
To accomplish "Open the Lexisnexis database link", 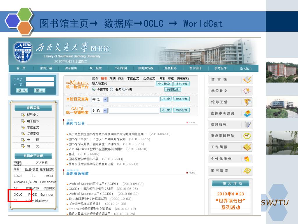I will (48, 182).
